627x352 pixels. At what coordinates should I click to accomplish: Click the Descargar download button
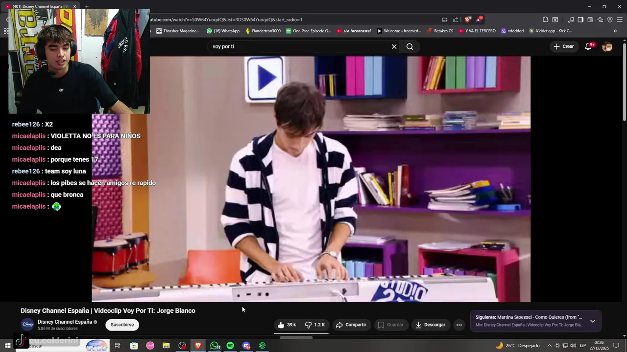431,325
